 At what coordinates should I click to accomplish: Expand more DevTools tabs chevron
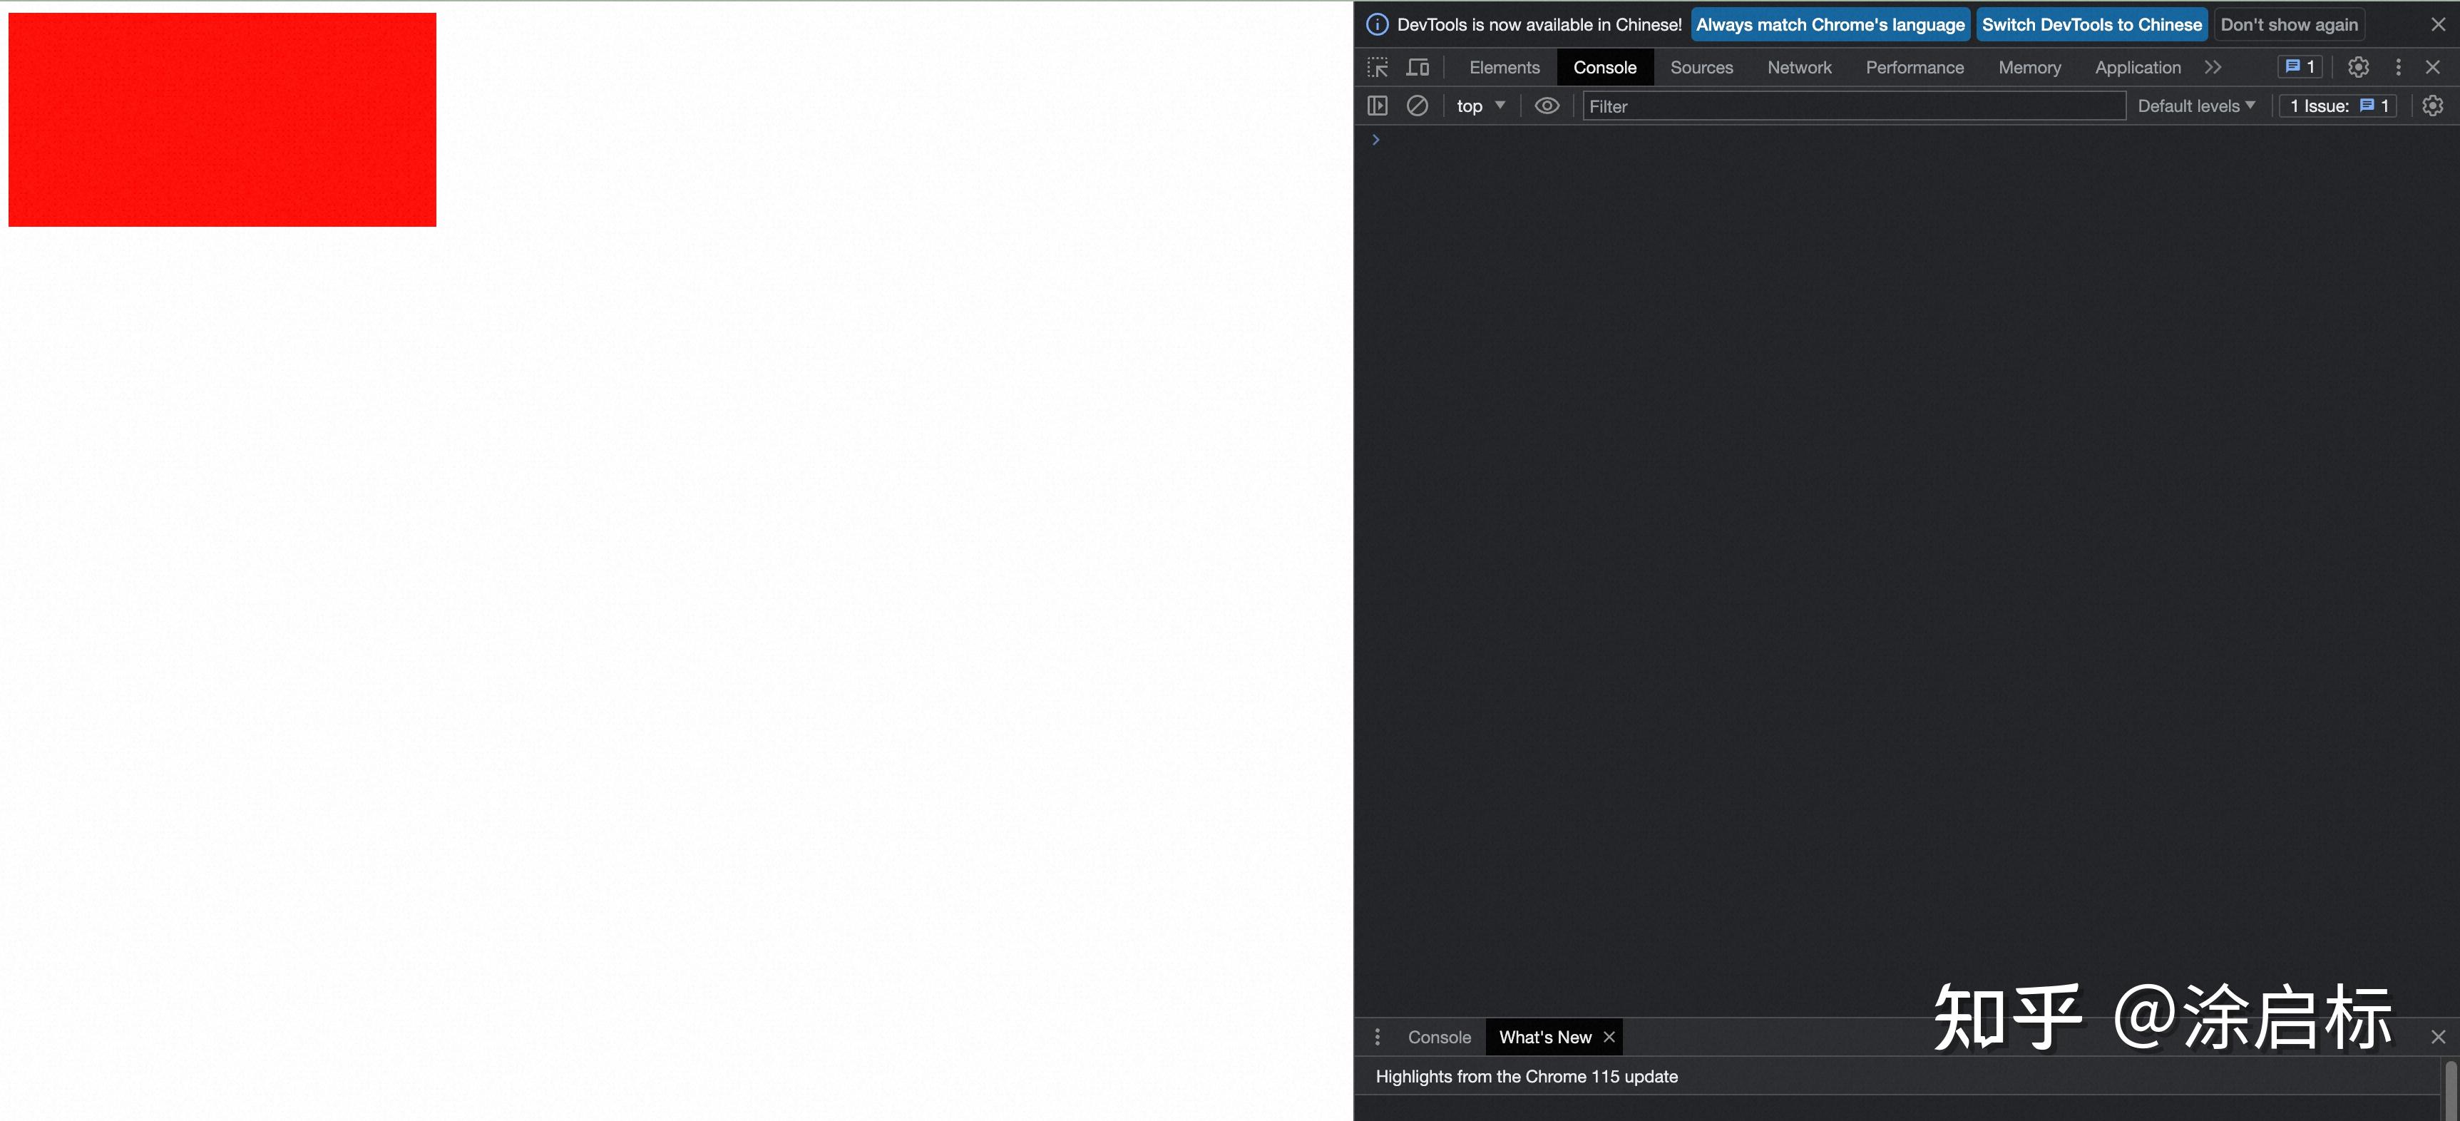(2213, 68)
